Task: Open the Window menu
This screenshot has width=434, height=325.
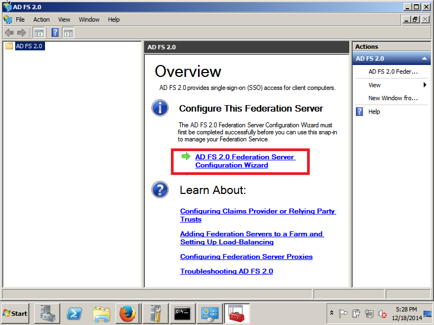Action: 89,19
